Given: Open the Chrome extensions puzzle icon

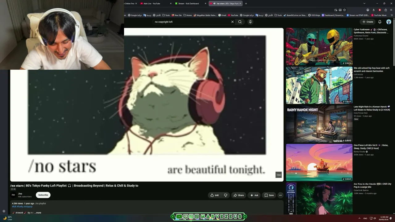Looking at the screenshot, I should click(x=385, y=10).
